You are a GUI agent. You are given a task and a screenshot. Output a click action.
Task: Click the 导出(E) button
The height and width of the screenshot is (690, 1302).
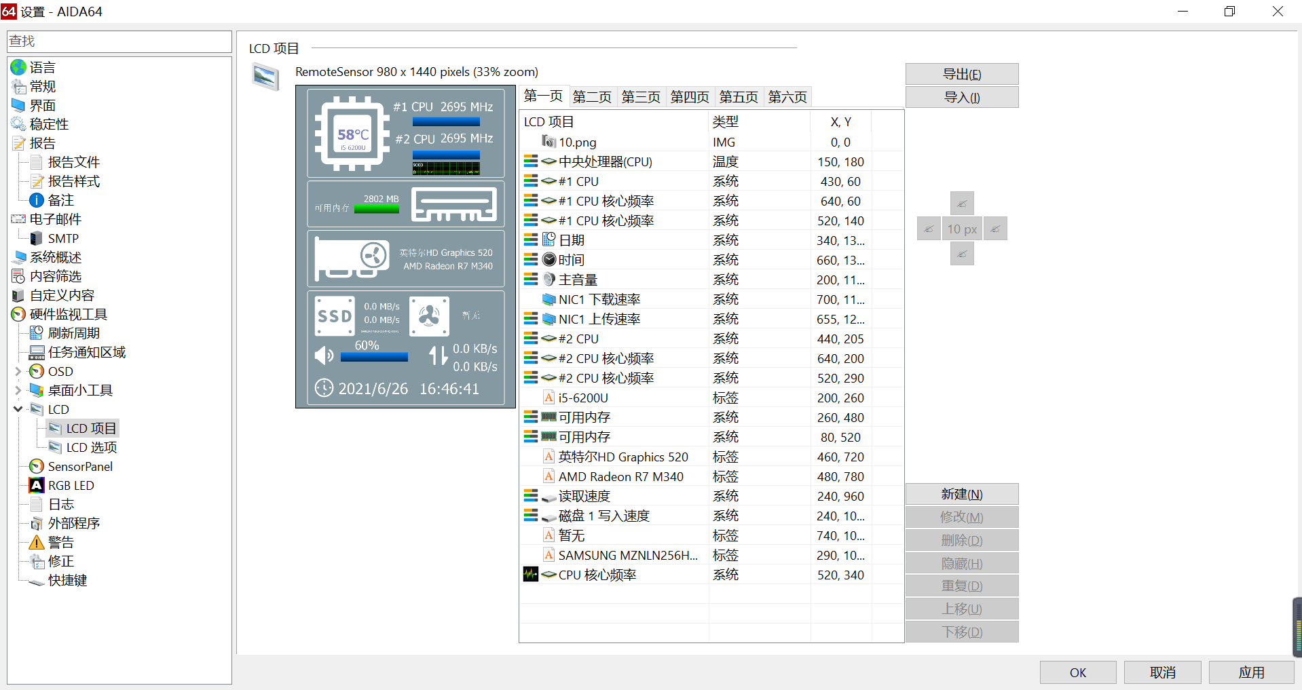[x=961, y=75]
